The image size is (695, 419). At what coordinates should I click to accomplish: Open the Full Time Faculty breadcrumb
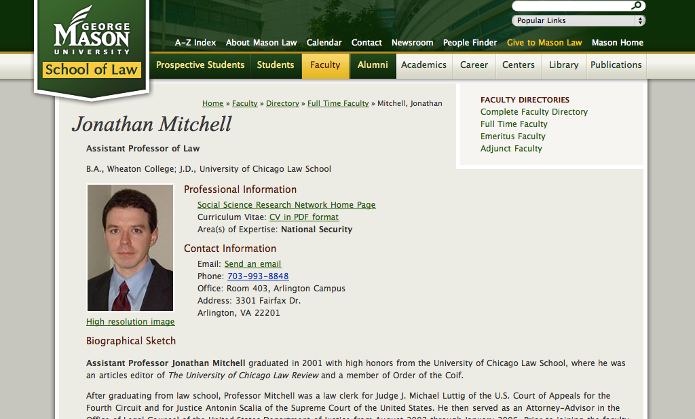(338, 104)
